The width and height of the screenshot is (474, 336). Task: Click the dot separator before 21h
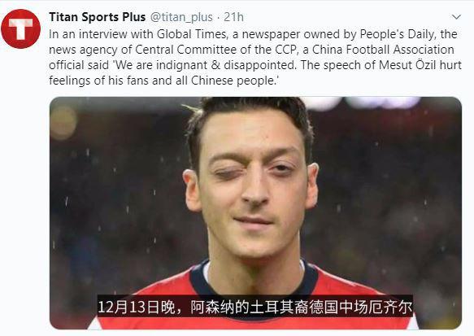point(218,18)
